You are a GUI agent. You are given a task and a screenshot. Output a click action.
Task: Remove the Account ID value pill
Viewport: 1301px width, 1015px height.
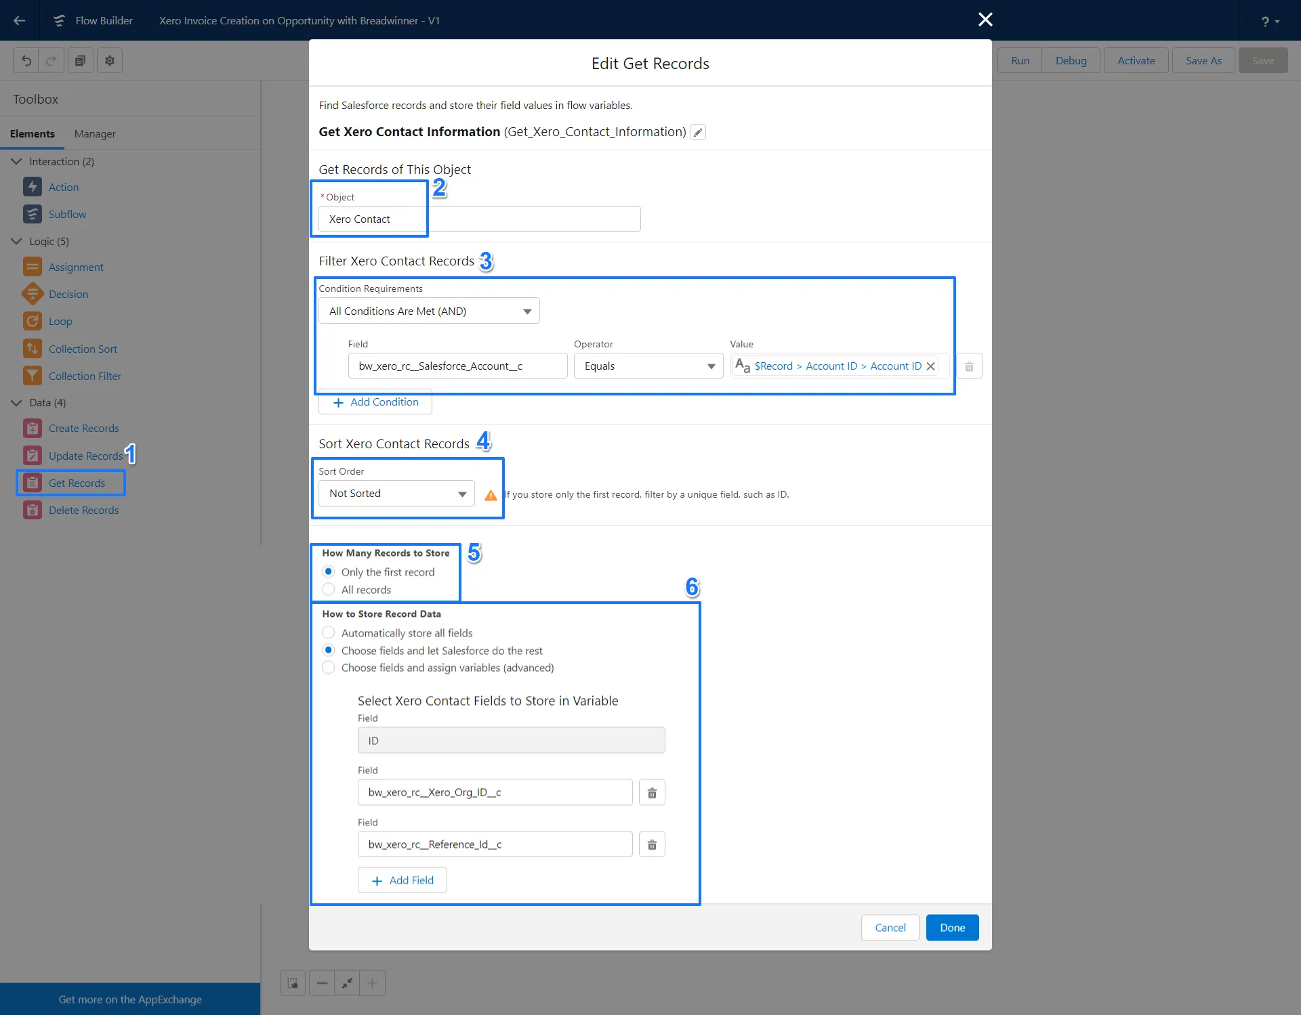click(x=931, y=366)
